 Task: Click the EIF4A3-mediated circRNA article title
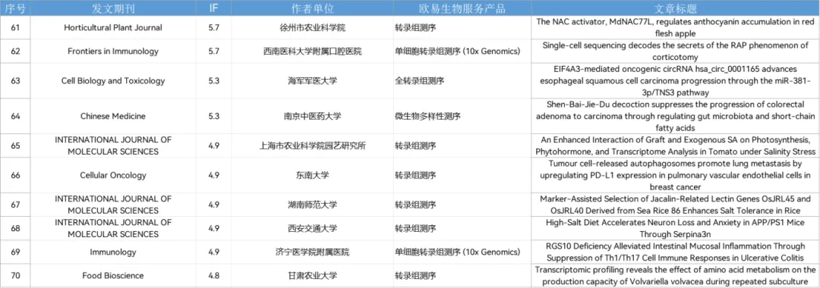(676, 81)
